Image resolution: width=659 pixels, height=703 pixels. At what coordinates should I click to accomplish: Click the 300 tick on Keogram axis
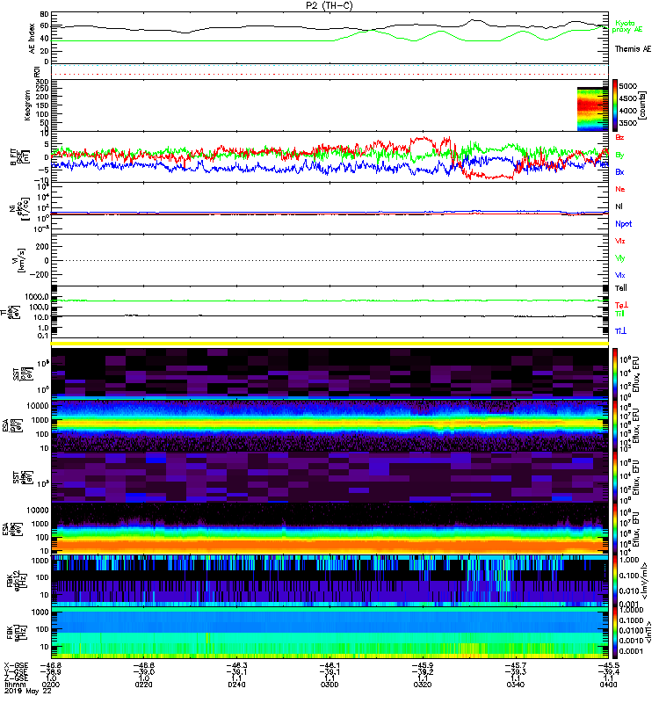(42, 82)
